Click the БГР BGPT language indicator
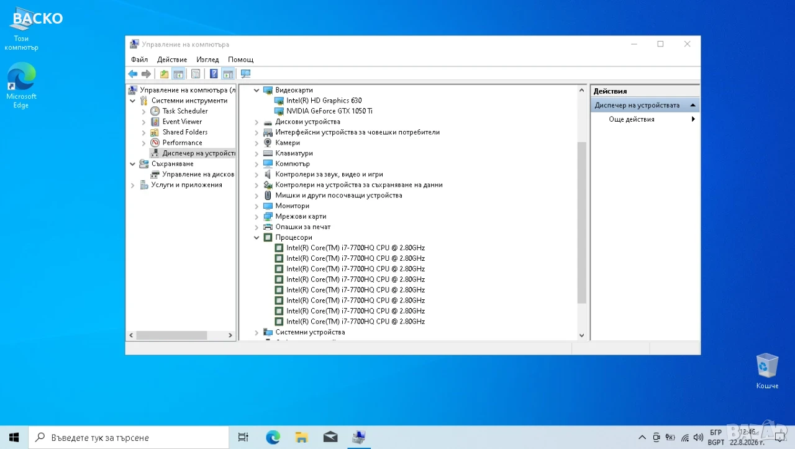This screenshot has height=449, width=795. coord(716,437)
